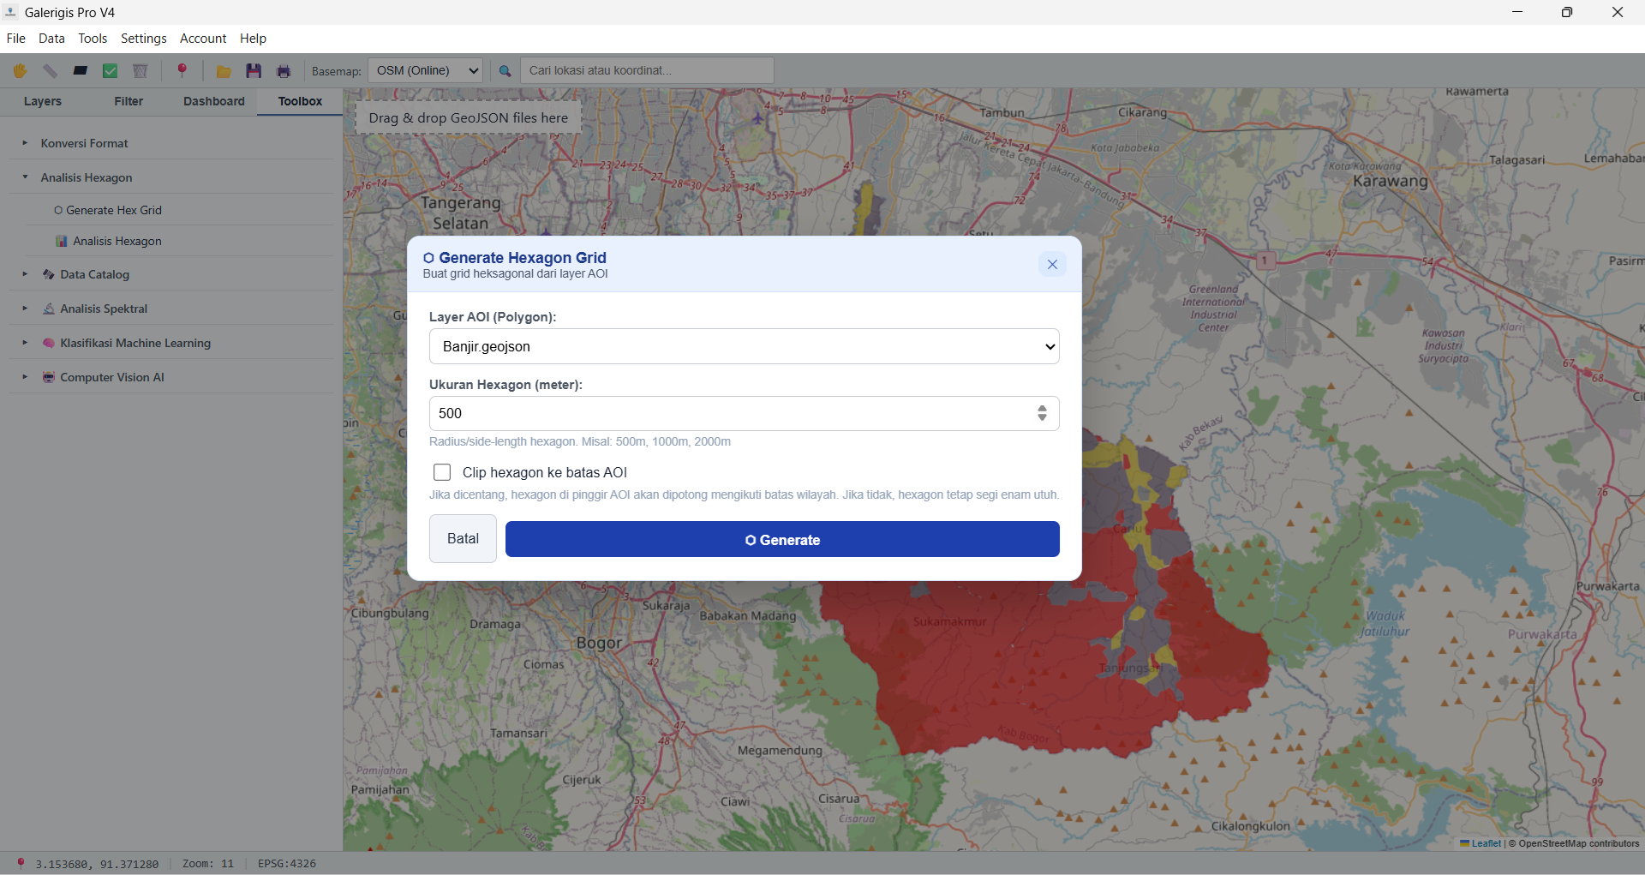Open the Data menu
Image resolution: width=1645 pixels, height=875 pixels.
[51, 39]
